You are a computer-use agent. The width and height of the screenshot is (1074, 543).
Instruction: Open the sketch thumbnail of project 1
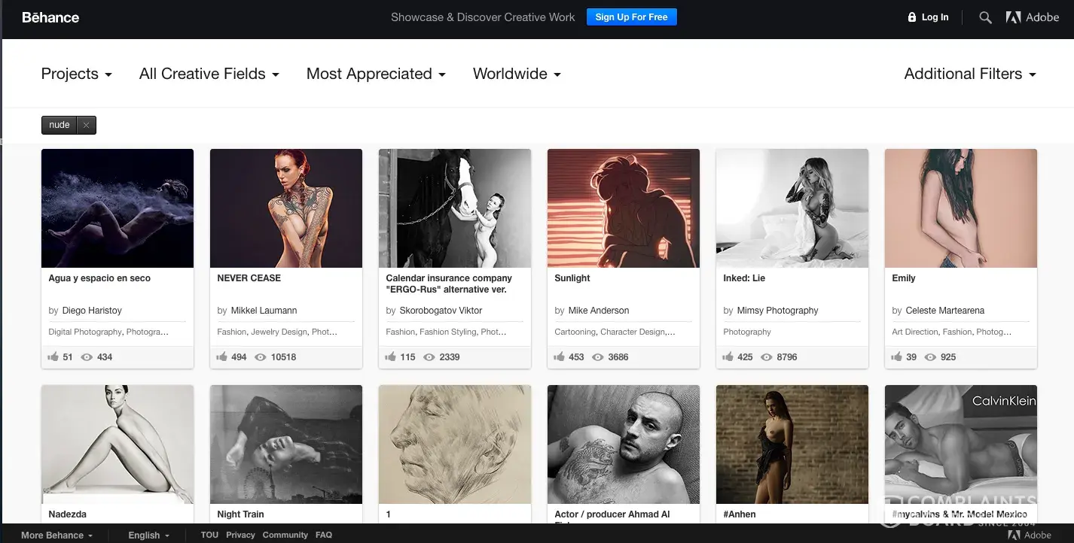(455, 444)
